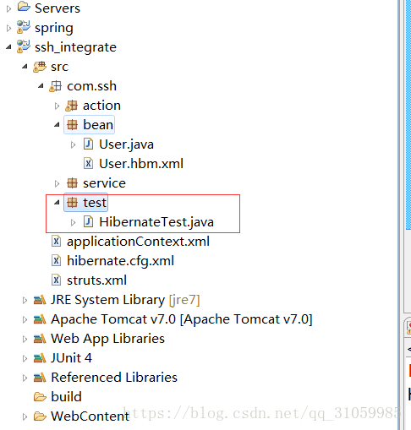Open struts.xml file label

pyautogui.click(x=96, y=280)
